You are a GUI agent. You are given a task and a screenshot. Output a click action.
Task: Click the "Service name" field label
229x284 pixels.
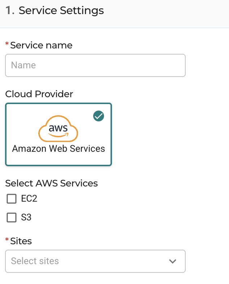41,45
